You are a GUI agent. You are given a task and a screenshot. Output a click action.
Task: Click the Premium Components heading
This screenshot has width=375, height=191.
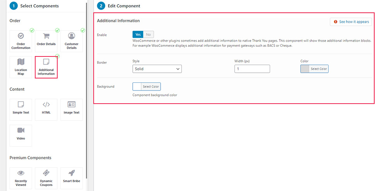30,158
